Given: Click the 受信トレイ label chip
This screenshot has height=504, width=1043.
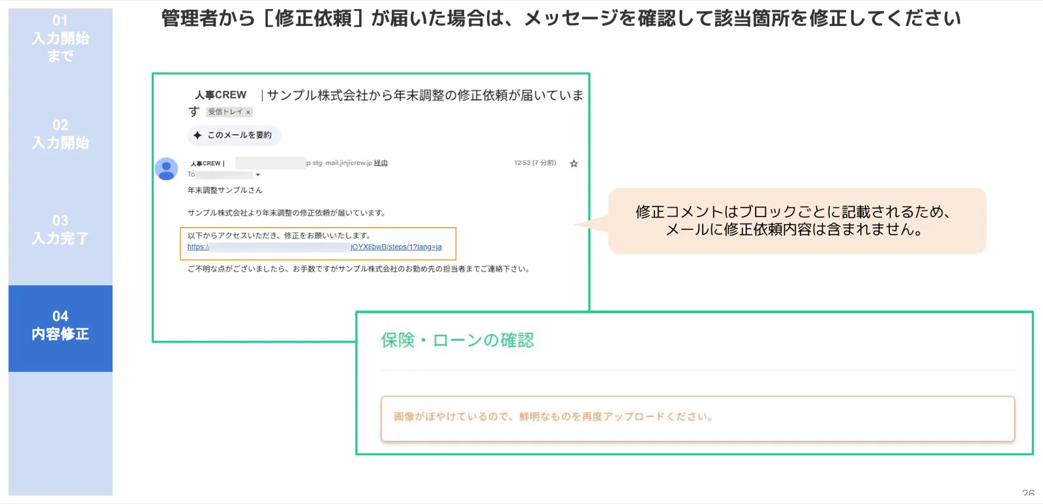Looking at the screenshot, I should 229,112.
